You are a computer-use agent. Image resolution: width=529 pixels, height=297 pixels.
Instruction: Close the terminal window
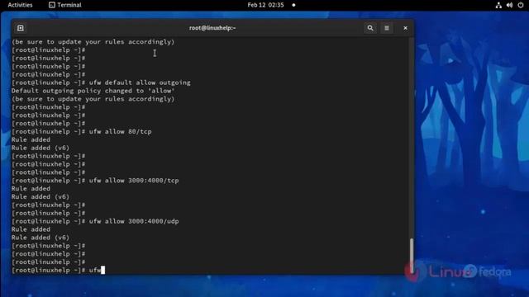click(405, 28)
